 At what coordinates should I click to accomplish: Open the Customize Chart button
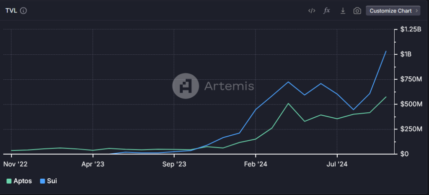click(x=393, y=11)
